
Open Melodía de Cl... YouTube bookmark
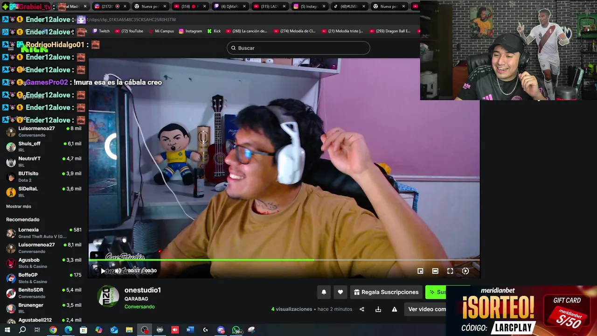pyautogui.click(x=295, y=31)
